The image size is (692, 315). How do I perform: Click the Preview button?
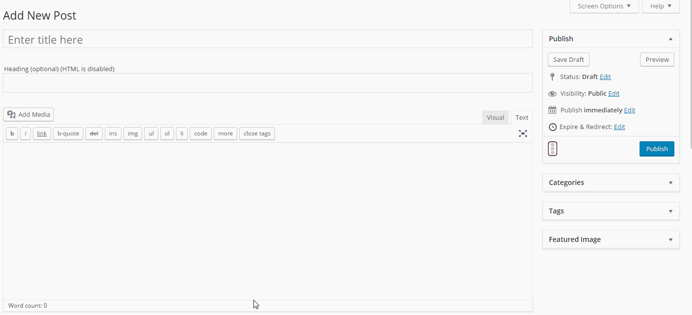pos(657,59)
